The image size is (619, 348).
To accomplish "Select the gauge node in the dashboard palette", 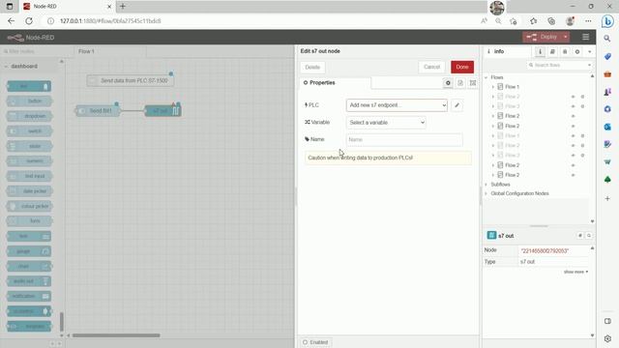I will (29, 251).
